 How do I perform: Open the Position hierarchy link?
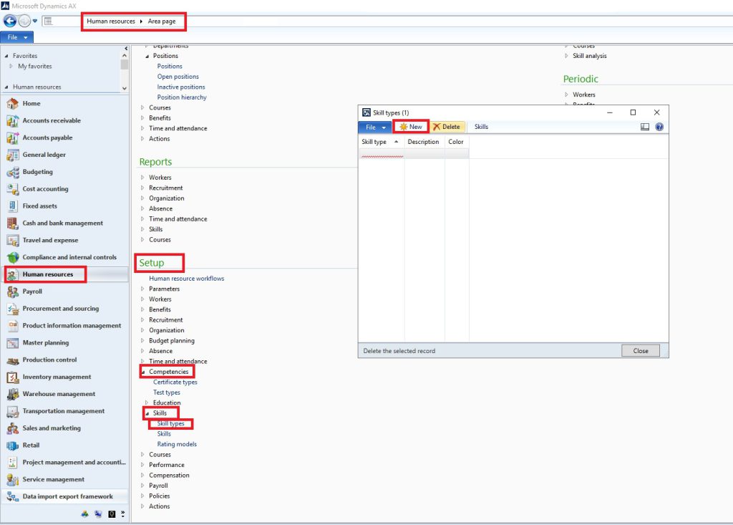[182, 97]
